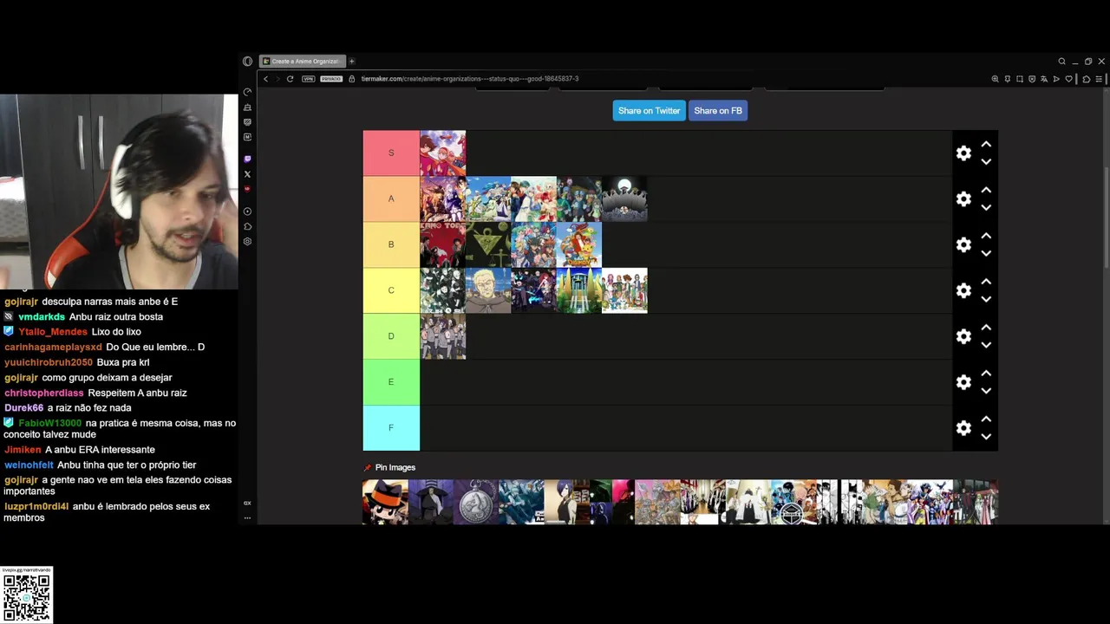The height and width of the screenshot is (624, 1110).
Task: Move the F tier row up
Action: [986, 419]
